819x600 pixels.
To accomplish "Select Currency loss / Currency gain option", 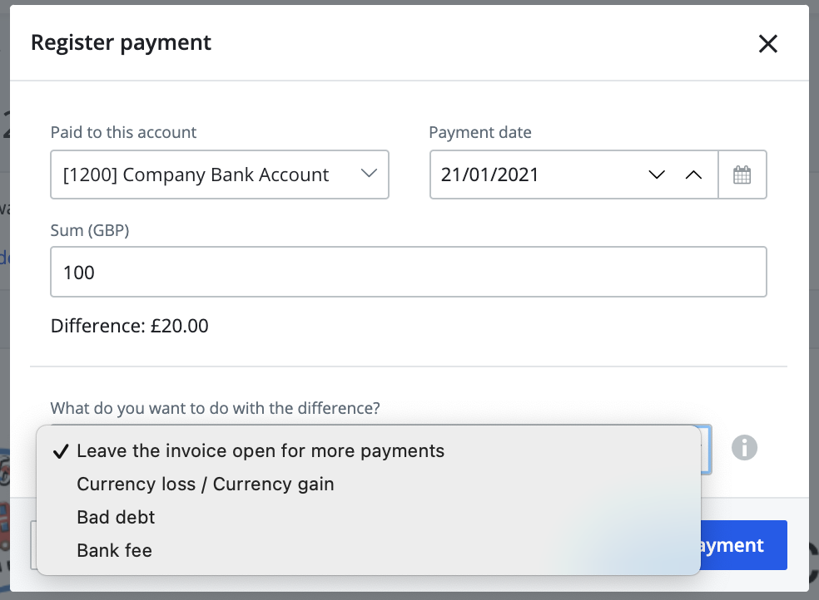I will coord(205,484).
